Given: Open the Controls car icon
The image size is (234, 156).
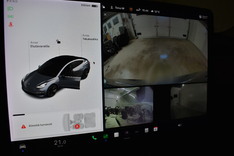Looking at the screenshot, I should tap(22, 146).
